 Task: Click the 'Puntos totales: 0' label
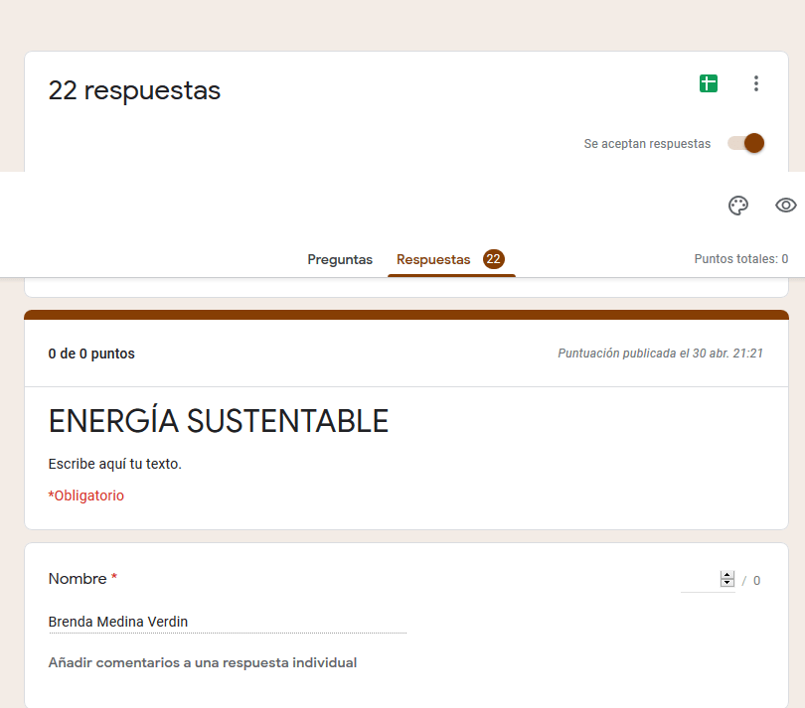[x=740, y=259]
